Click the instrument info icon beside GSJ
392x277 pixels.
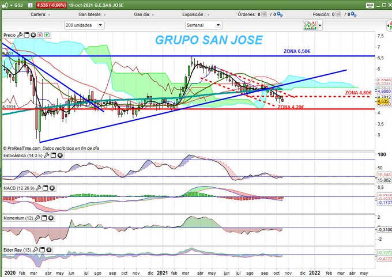(x=30, y=5)
